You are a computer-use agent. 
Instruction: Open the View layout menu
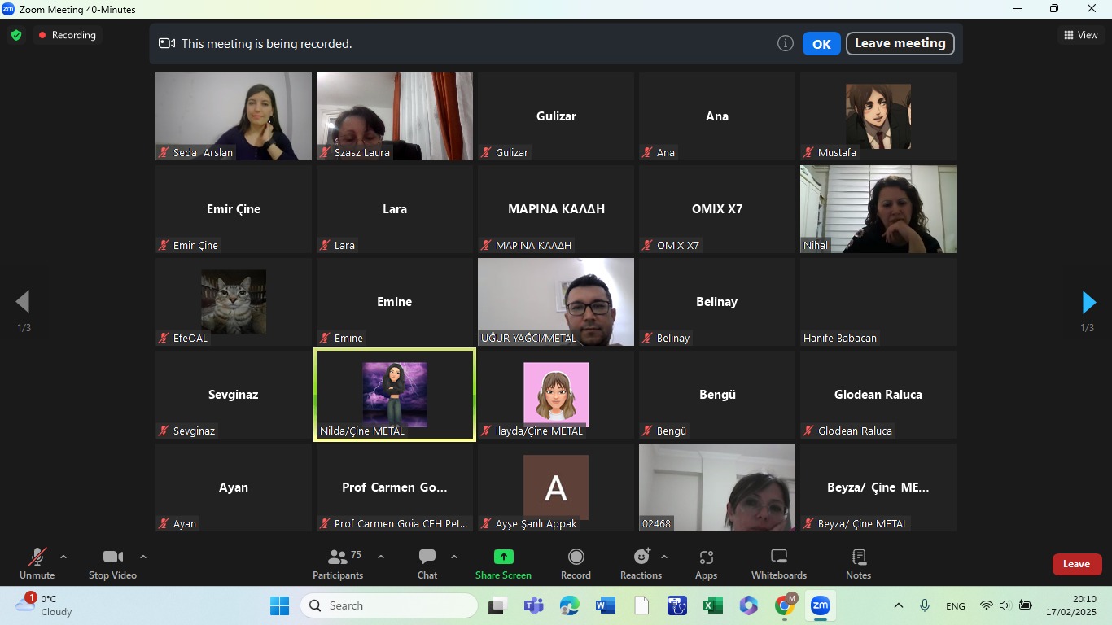click(x=1081, y=35)
